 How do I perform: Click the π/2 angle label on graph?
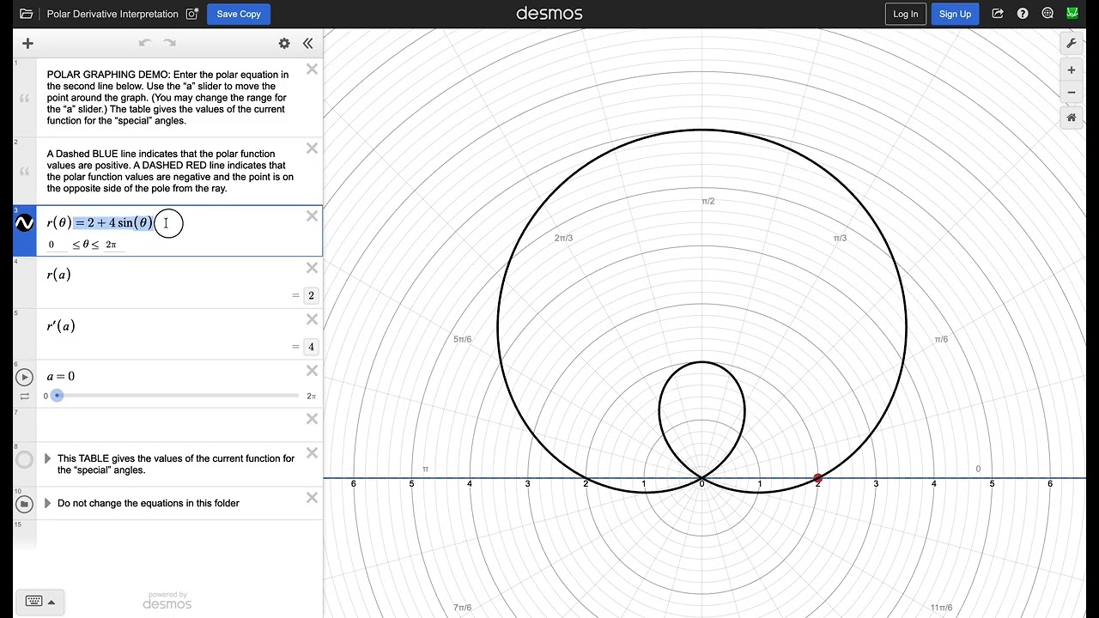click(707, 201)
